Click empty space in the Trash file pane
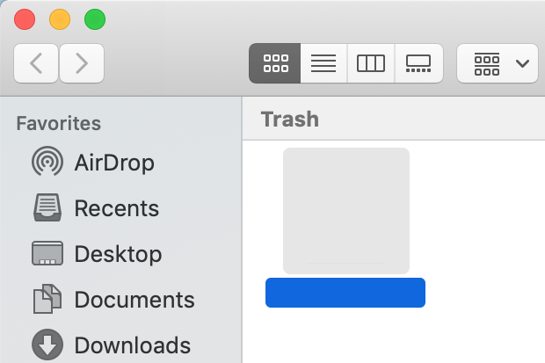The width and height of the screenshot is (545, 363). click(483, 246)
